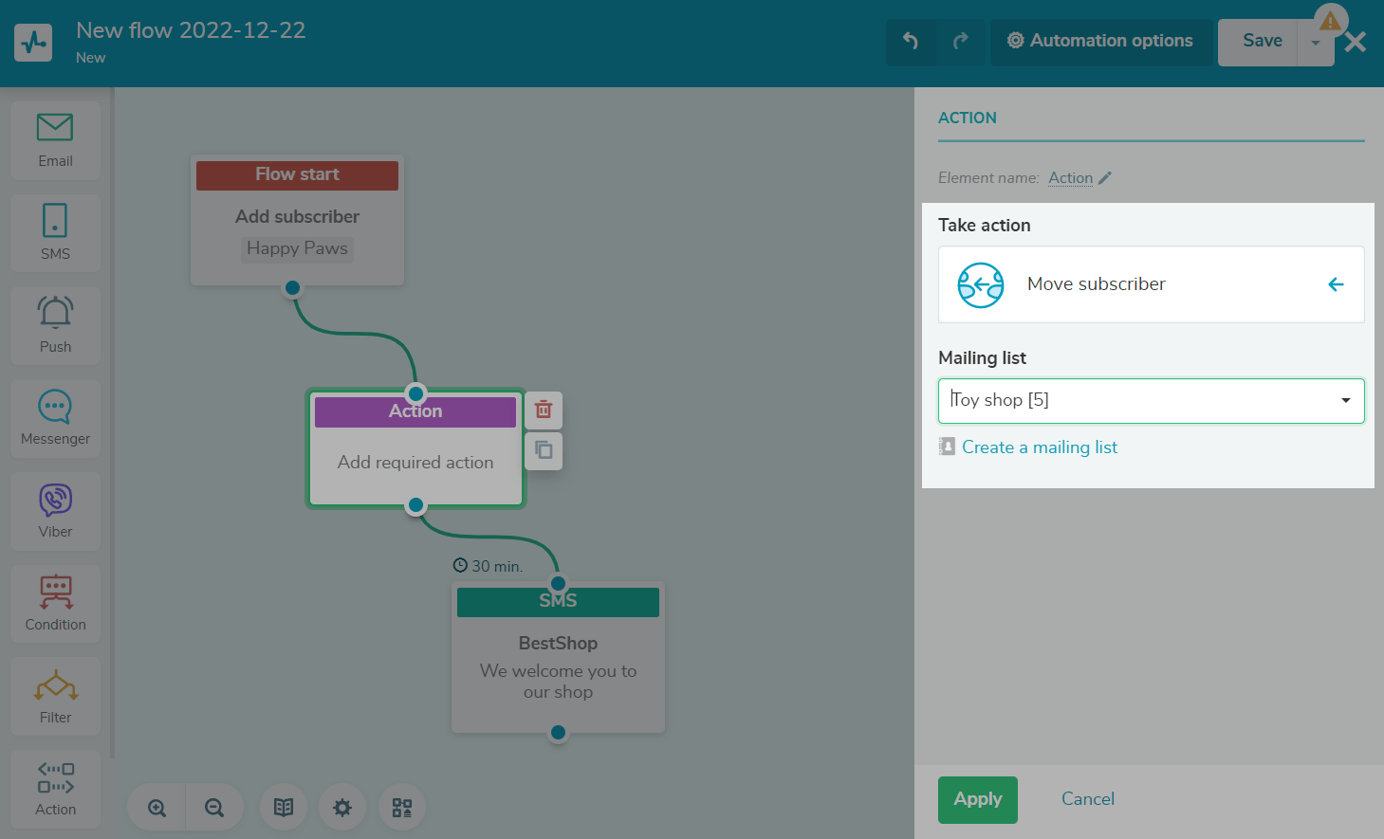
Task: Open Automation options
Action: pos(1100,41)
